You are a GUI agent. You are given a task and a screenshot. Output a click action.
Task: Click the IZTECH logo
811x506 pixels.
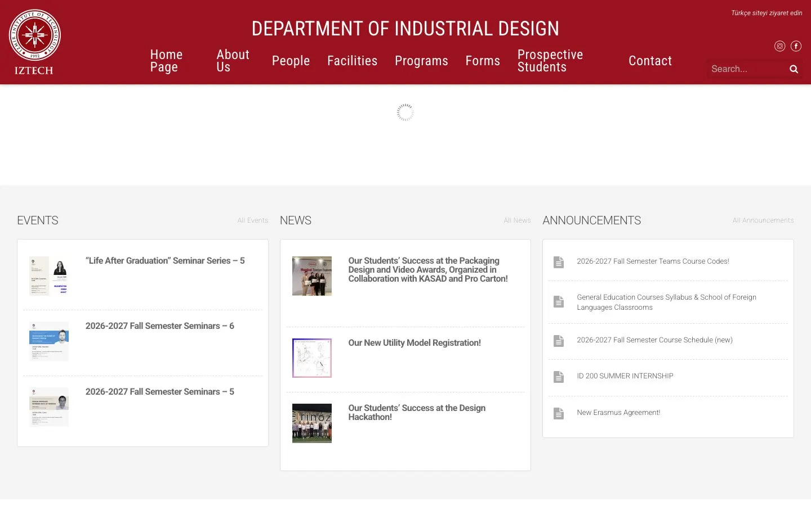pyautogui.click(x=35, y=42)
